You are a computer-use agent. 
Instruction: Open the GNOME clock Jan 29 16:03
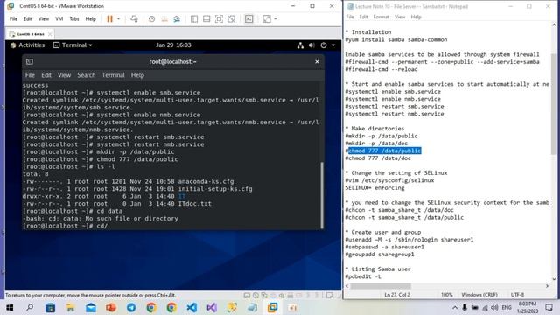click(173, 45)
